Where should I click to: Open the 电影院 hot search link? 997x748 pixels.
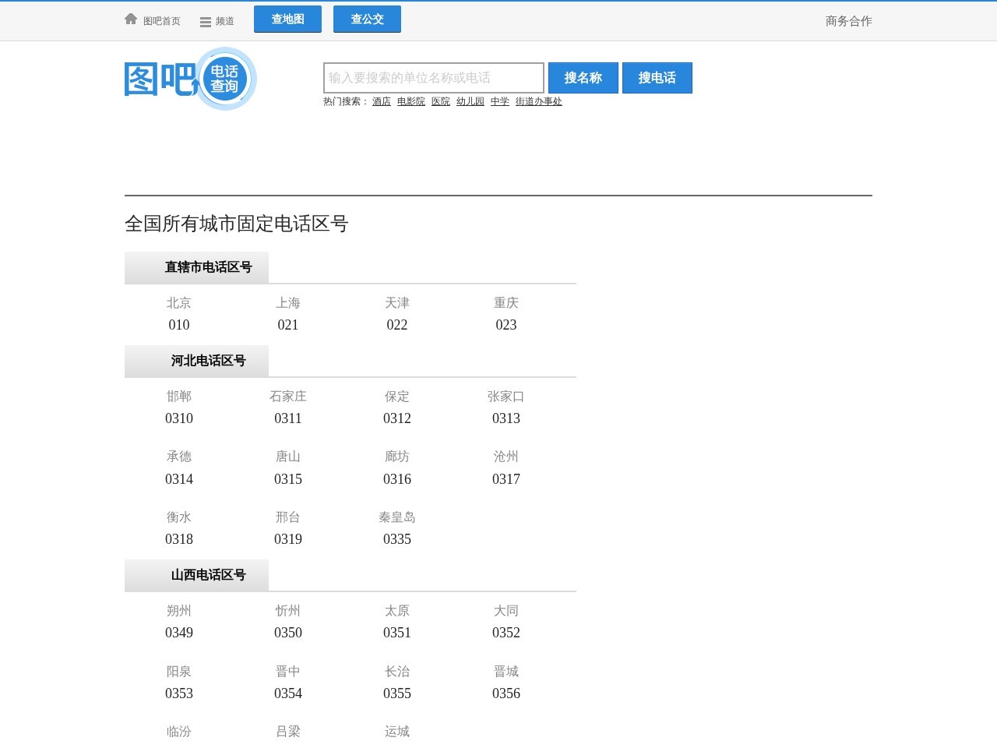pyautogui.click(x=410, y=101)
